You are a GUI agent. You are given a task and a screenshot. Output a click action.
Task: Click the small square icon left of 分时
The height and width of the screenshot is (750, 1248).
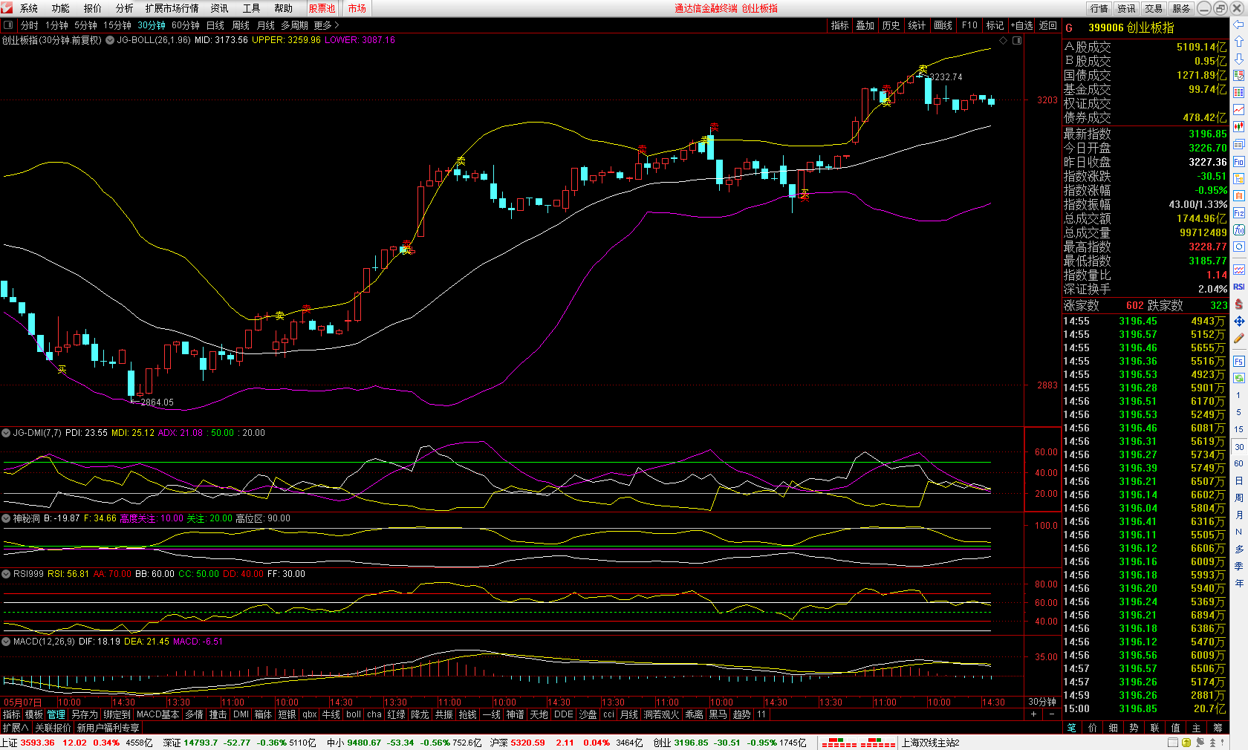coord(8,25)
